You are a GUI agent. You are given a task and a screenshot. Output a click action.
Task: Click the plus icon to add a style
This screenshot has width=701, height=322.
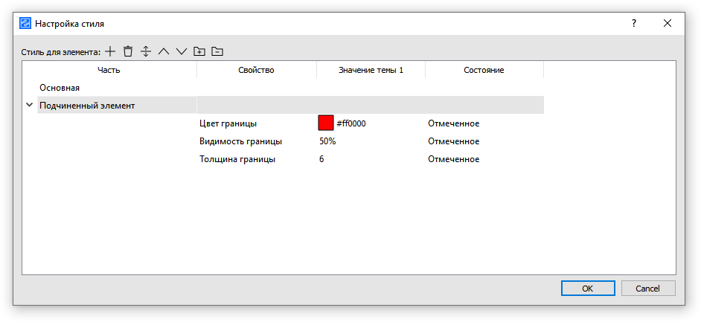pyautogui.click(x=110, y=51)
